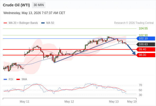
Task: Click the 30 MIN timeframe badge
Action: click(39, 5)
